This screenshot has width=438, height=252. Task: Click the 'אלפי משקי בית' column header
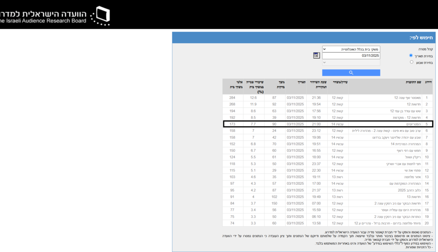pos(236,84)
